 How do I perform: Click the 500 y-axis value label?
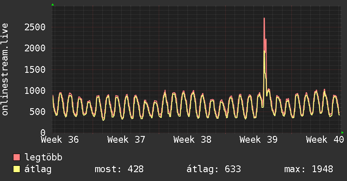(37, 112)
